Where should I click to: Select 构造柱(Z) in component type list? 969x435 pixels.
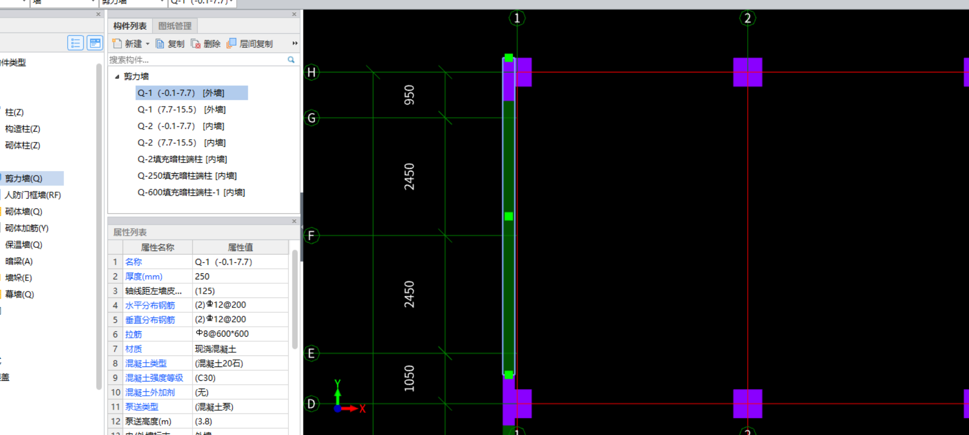(23, 129)
